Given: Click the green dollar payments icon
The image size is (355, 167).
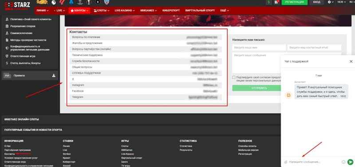Looking at the screenshot, I should 268,2.
